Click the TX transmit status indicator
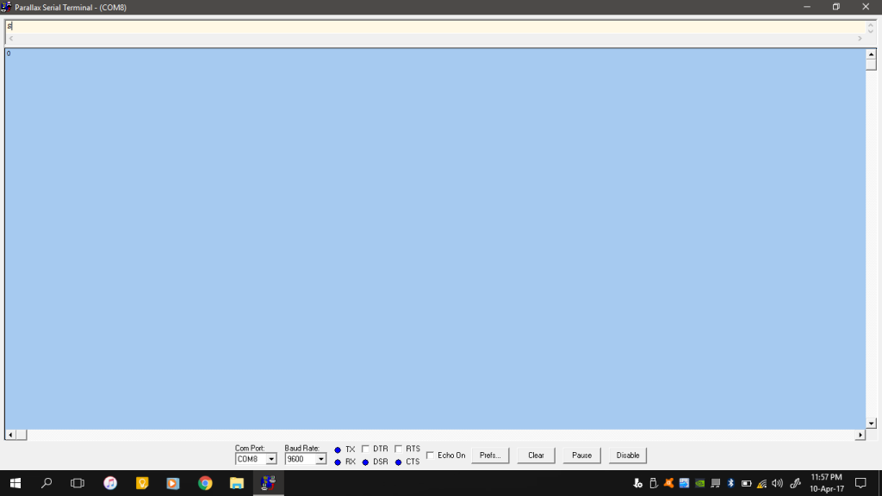The width and height of the screenshot is (882, 496). [x=337, y=449]
